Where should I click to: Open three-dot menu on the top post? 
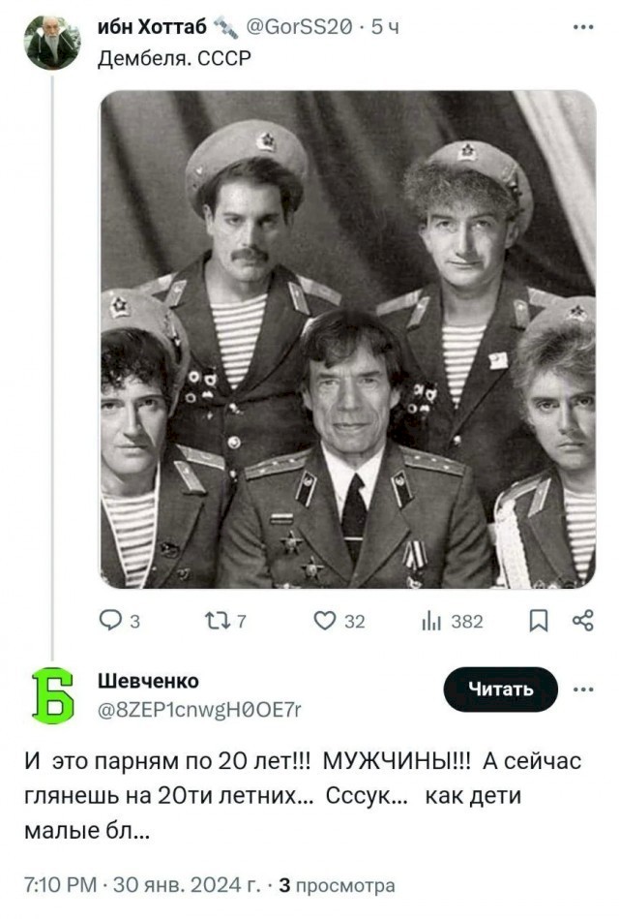[583, 27]
